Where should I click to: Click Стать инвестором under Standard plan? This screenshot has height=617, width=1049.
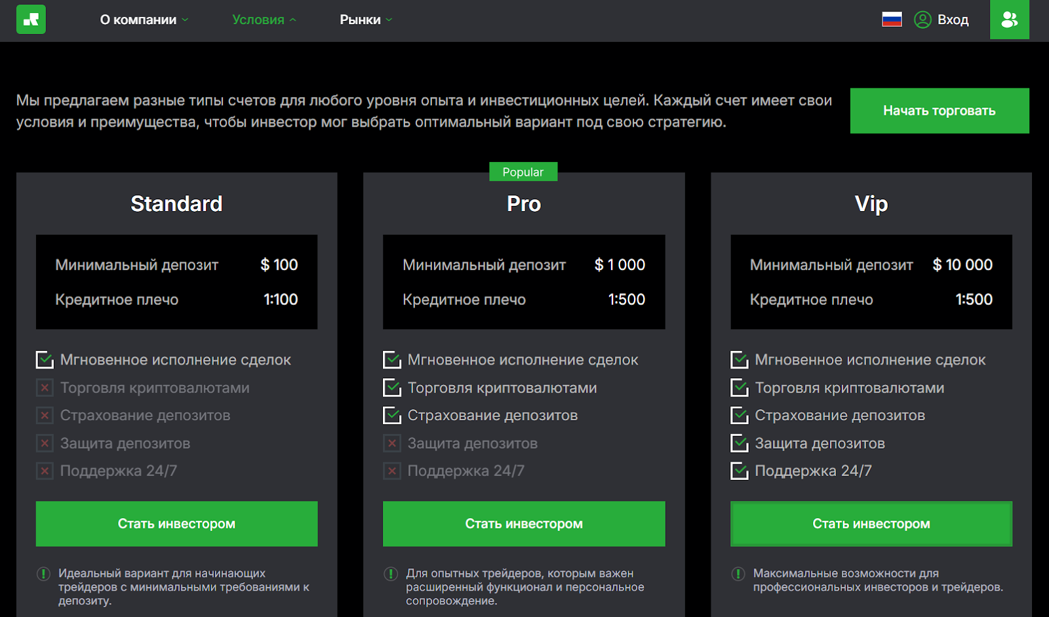[x=176, y=524]
